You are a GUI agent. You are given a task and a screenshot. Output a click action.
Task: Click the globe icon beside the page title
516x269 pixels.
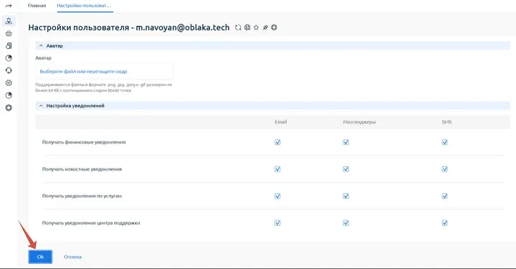click(x=247, y=28)
